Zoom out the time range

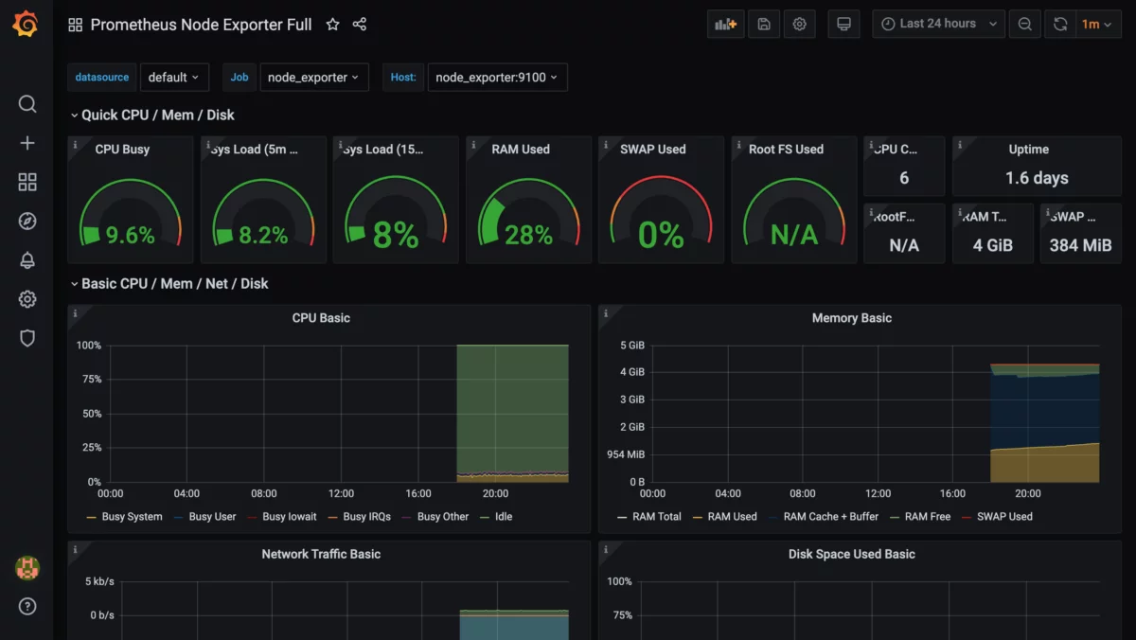[1024, 23]
